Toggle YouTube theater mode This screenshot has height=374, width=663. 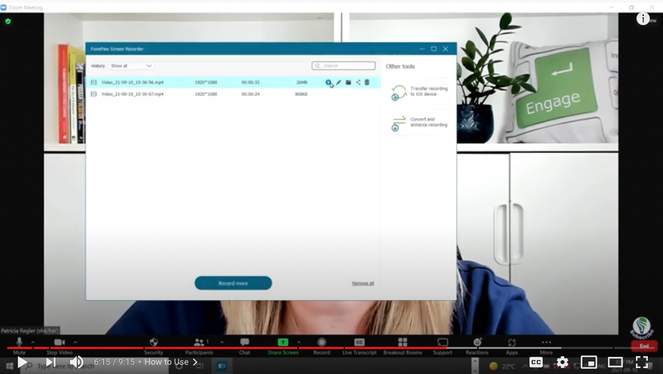(x=615, y=362)
